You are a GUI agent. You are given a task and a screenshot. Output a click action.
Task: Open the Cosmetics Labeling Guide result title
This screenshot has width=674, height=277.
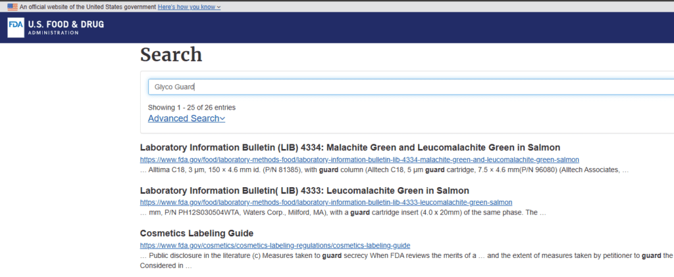[x=196, y=233]
